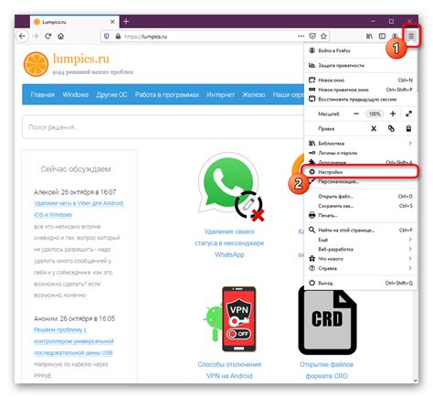Open Logins and Passwords entry

click(x=361, y=153)
